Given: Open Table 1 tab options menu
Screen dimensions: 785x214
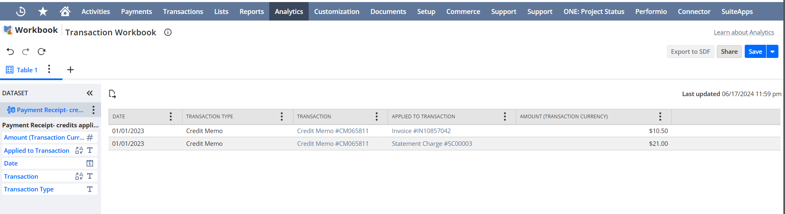Looking at the screenshot, I should tap(49, 69).
